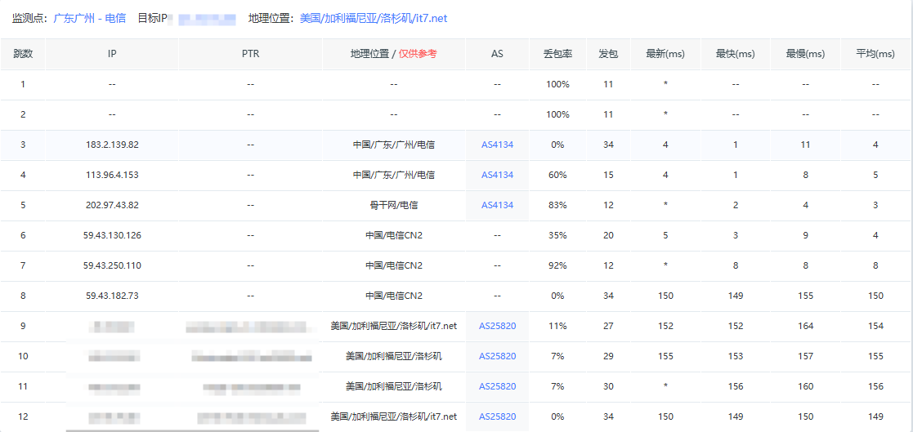Open AS25820 link in hop 9 row
Viewport: 913px width, 432px height.
coord(497,326)
